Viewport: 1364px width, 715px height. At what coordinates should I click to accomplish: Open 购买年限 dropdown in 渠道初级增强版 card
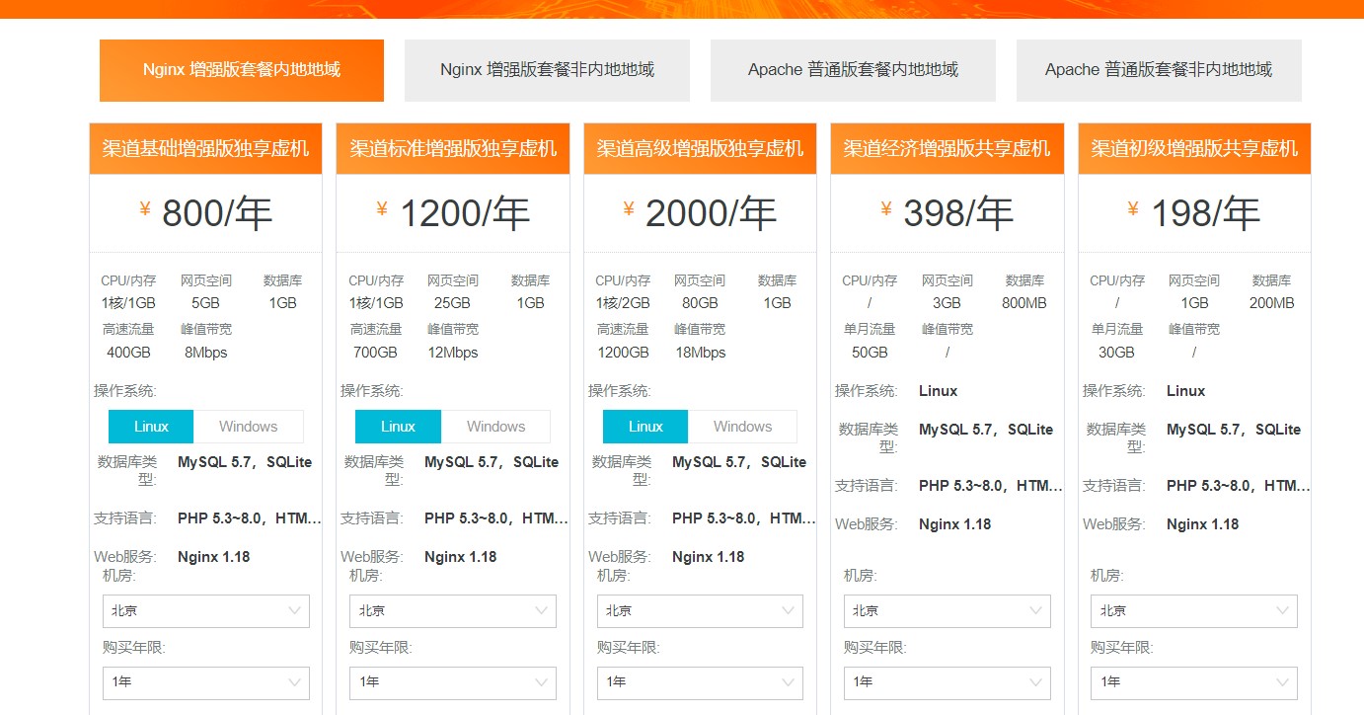[x=1194, y=682]
